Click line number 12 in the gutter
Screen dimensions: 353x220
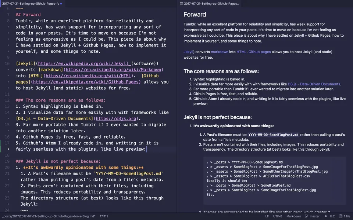point(7,100)
